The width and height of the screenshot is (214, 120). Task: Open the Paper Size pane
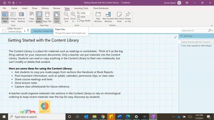(57, 17)
